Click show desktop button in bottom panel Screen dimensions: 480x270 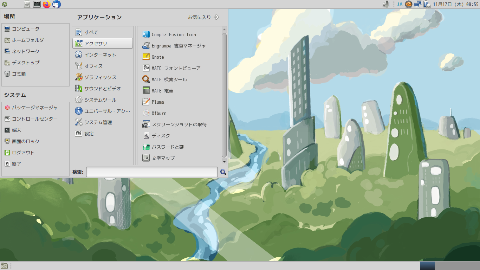4,266
